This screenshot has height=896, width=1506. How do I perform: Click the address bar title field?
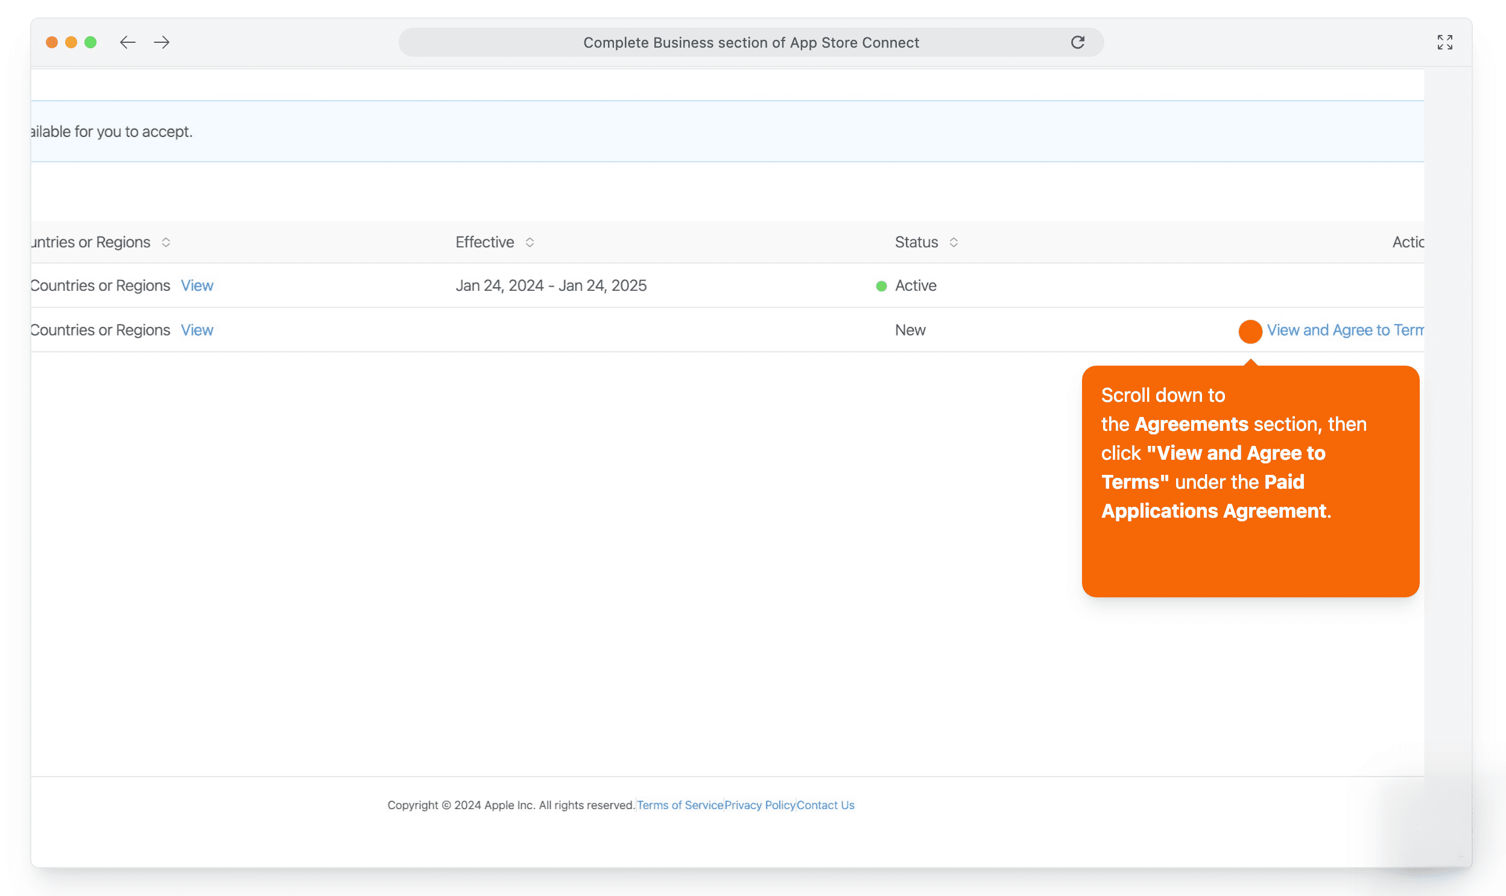point(750,42)
